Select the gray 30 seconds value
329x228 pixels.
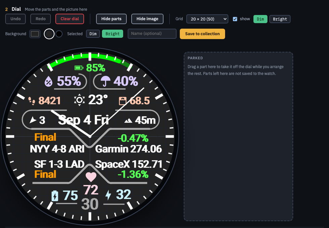coord(90,204)
